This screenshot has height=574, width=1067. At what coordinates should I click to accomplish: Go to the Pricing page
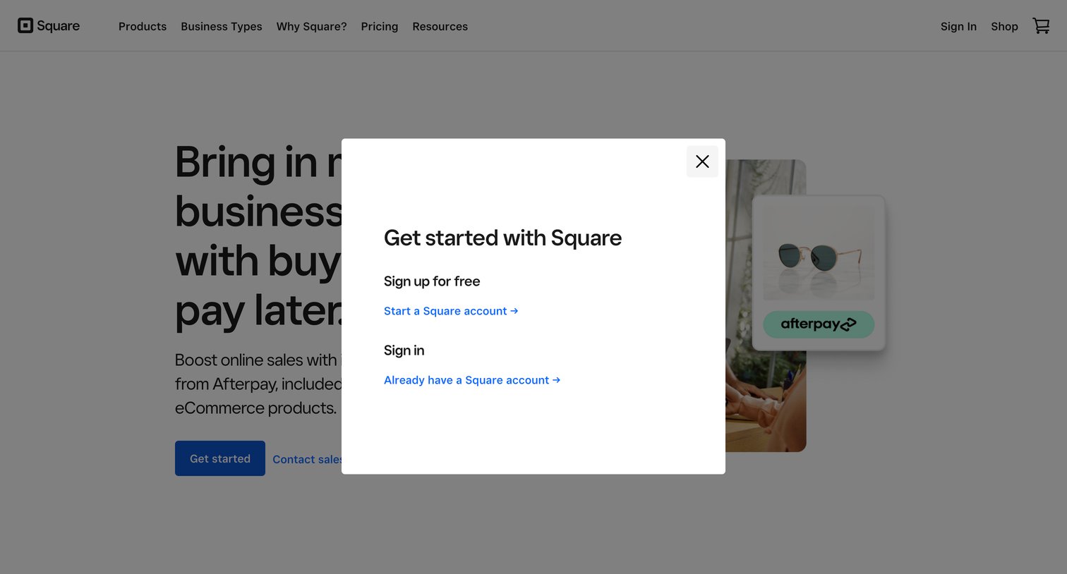[x=380, y=26]
